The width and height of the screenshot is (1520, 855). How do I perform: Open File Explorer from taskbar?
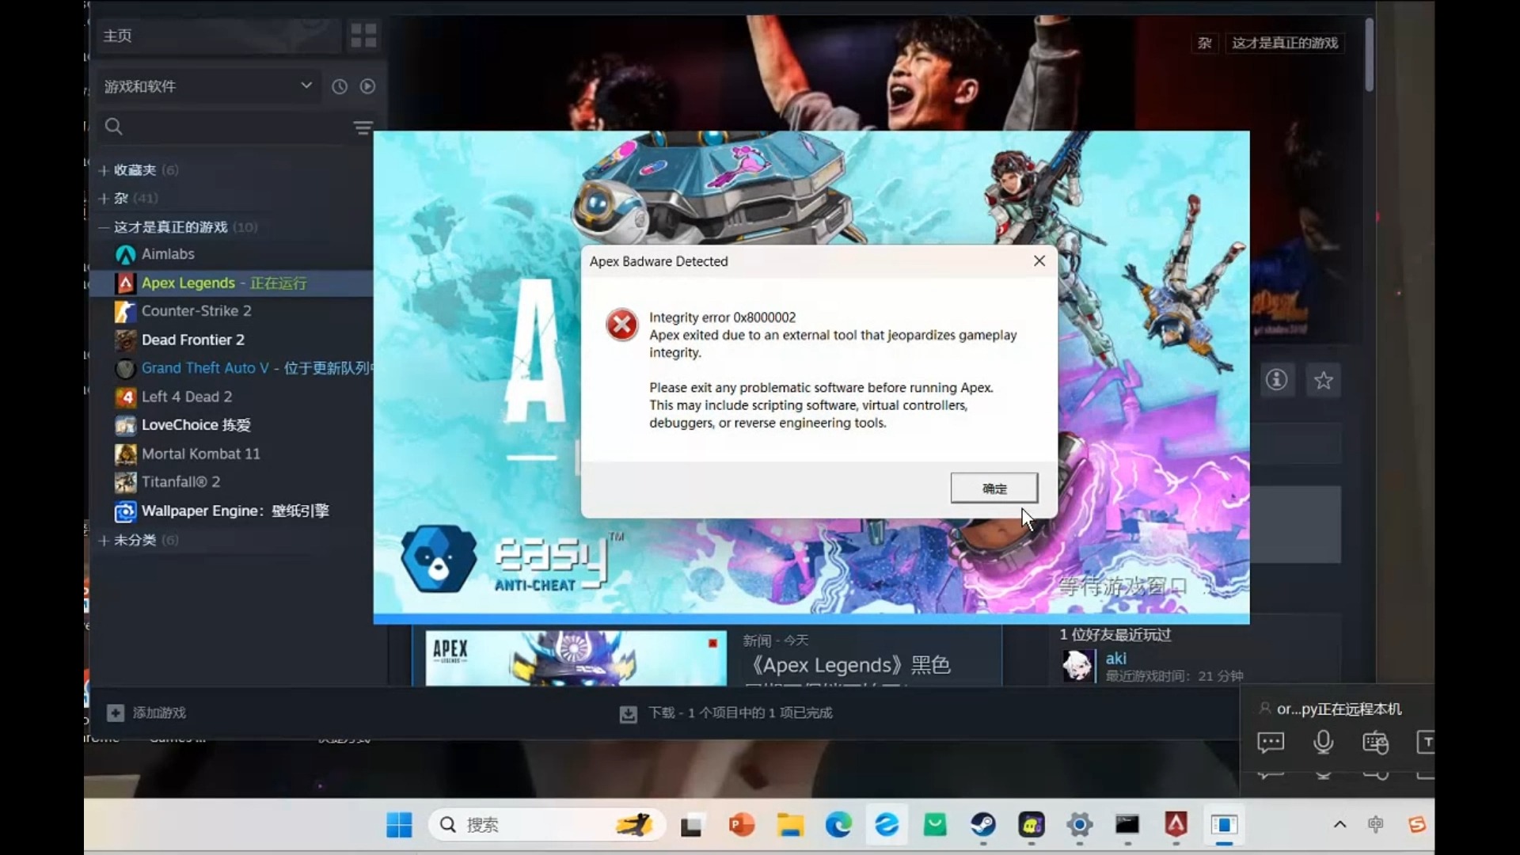tap(789, 826)
